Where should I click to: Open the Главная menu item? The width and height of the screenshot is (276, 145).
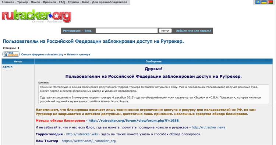(x=8, y=2)
